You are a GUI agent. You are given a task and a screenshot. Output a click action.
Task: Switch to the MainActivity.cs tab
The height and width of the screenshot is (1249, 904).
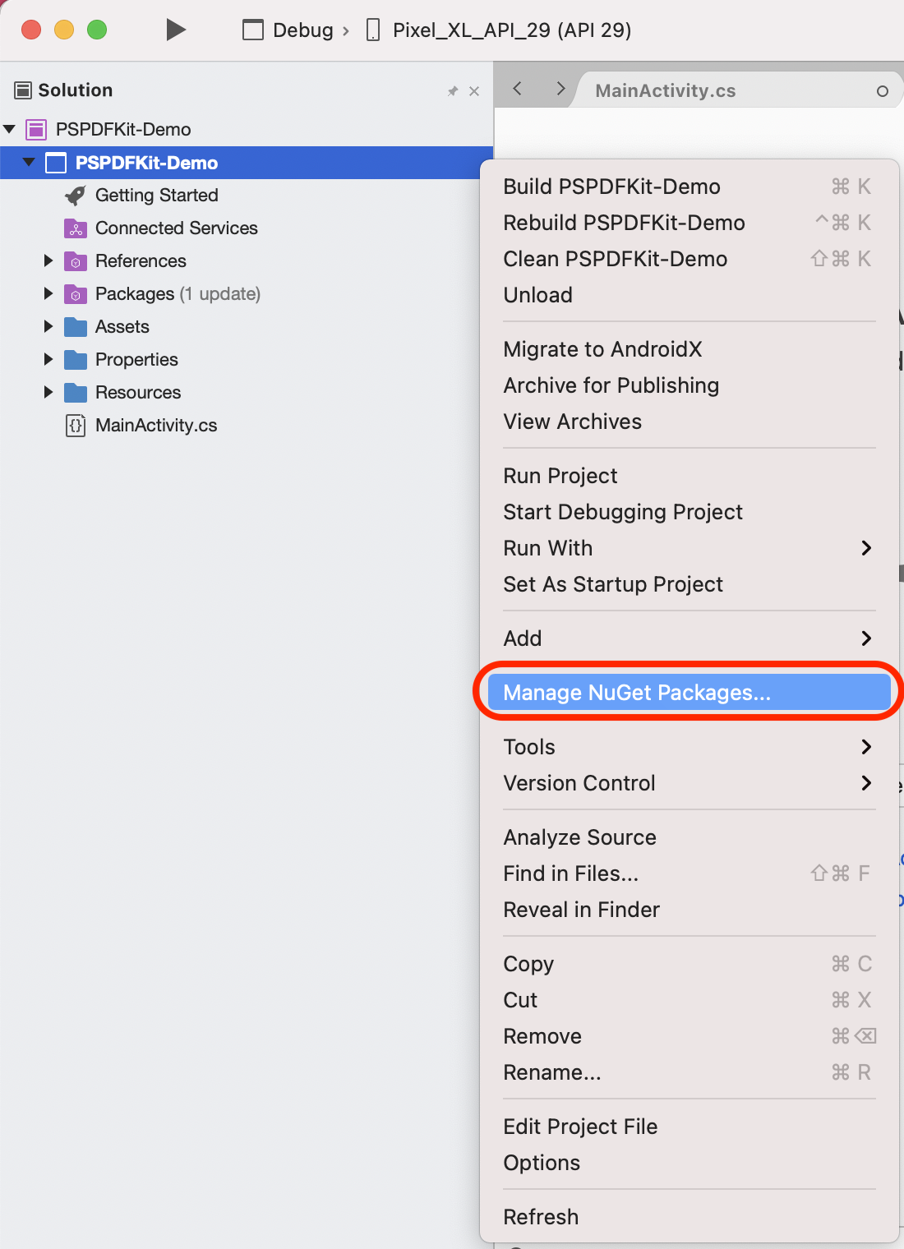coord(665,90)
